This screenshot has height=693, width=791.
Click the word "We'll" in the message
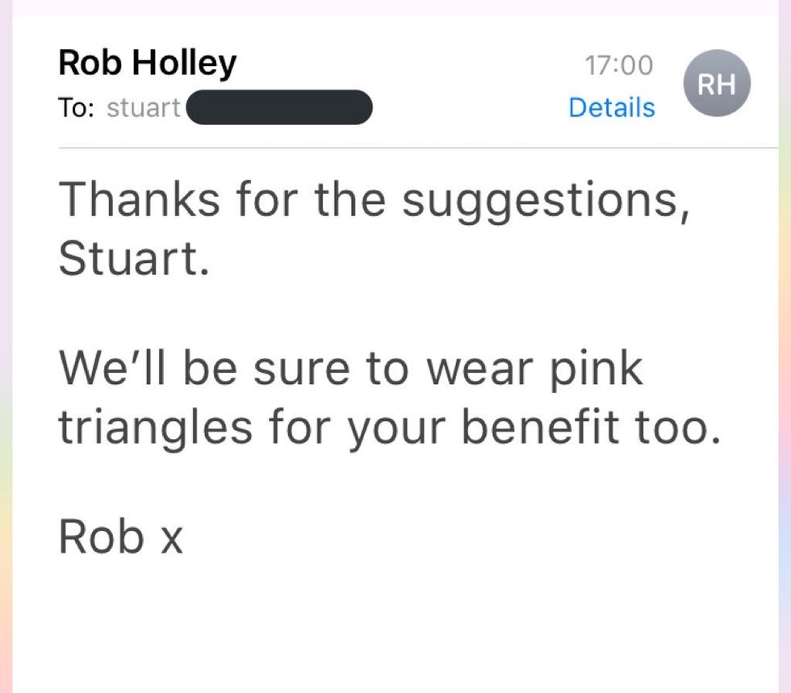pyautogui.click(x=113, y=369)
